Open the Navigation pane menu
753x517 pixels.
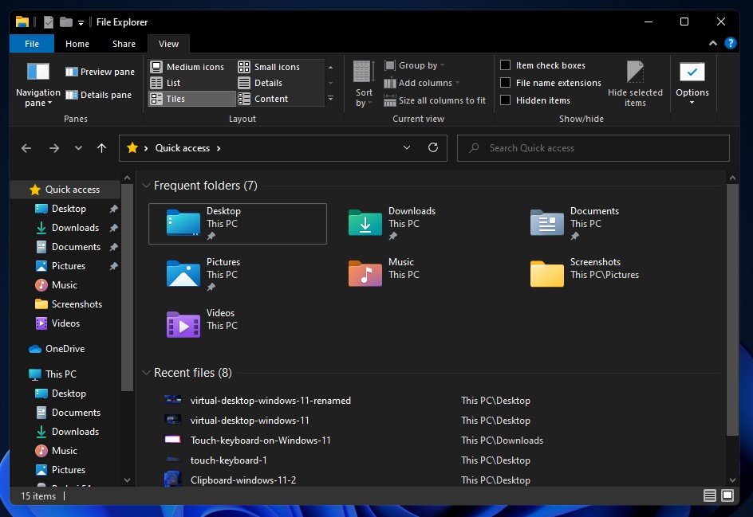pyautogui.click(x=38, y=84)
